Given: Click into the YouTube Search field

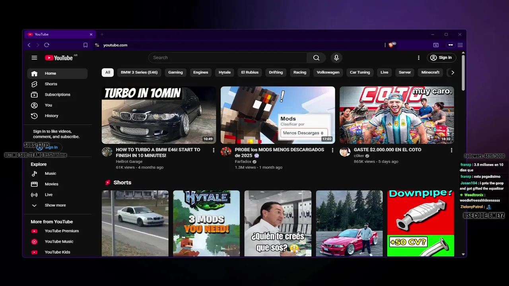Looking at the screenshot, I should click(x=227, y=58).
